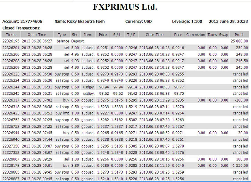This screenshot has width=251, height=182.
Task: Click the Open Time column header
Action: click(x=37, y=35)
